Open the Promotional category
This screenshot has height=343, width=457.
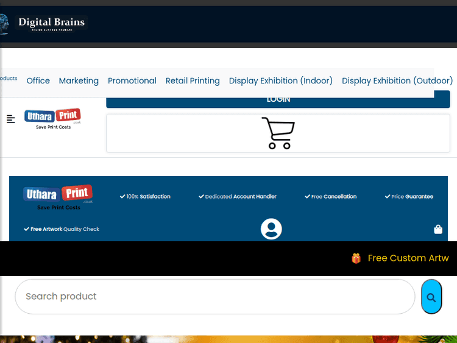click(132, 80)
